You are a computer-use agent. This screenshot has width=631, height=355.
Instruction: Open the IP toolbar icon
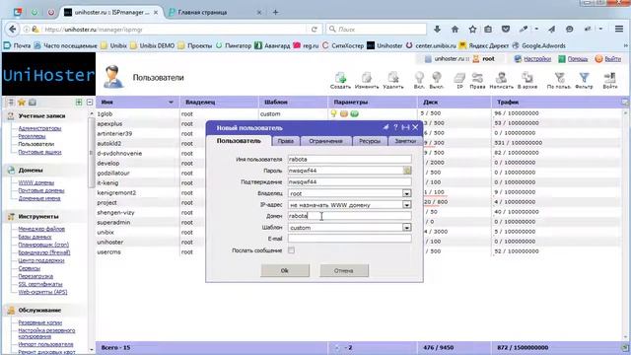tap(459, 80)
